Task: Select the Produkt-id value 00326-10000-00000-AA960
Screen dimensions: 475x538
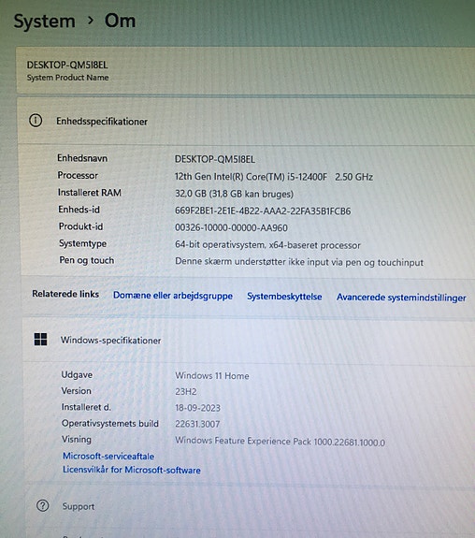Action: click(231, 227)
